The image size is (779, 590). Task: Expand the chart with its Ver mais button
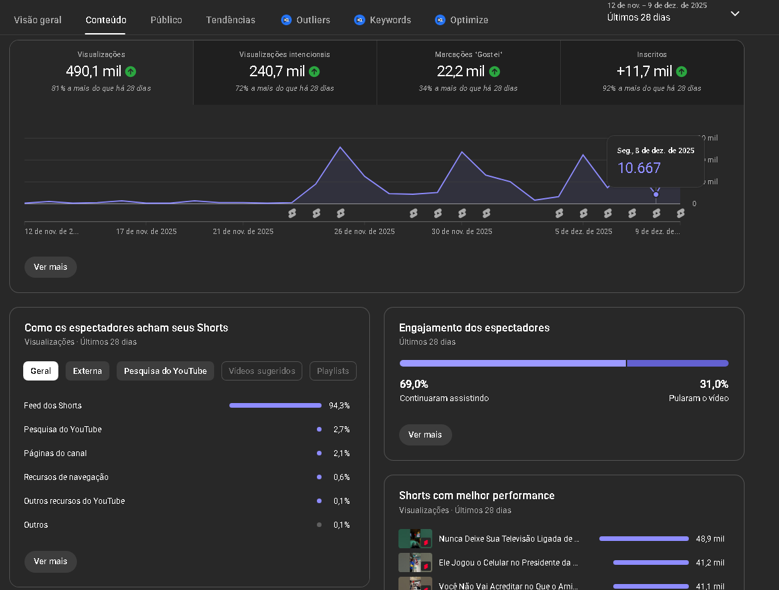[x=50, y=267]
